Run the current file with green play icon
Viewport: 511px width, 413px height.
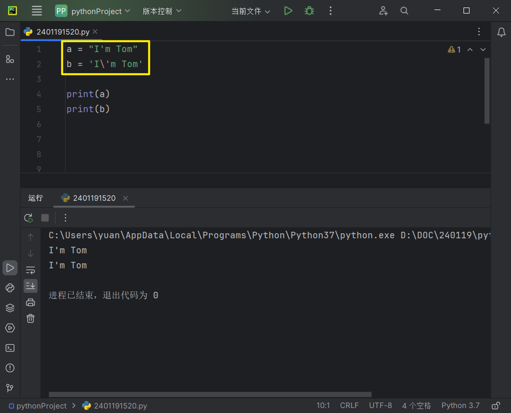tap(288, 11)
